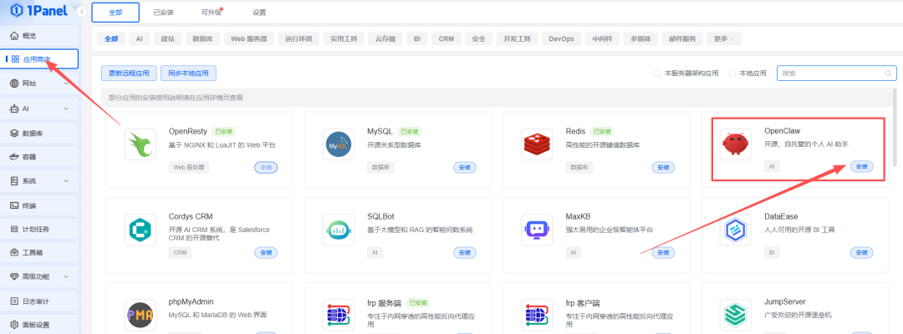The image size is (903, 334).
Task: Click the OpenResty green bird icon
Action: [x=140, y=145]
